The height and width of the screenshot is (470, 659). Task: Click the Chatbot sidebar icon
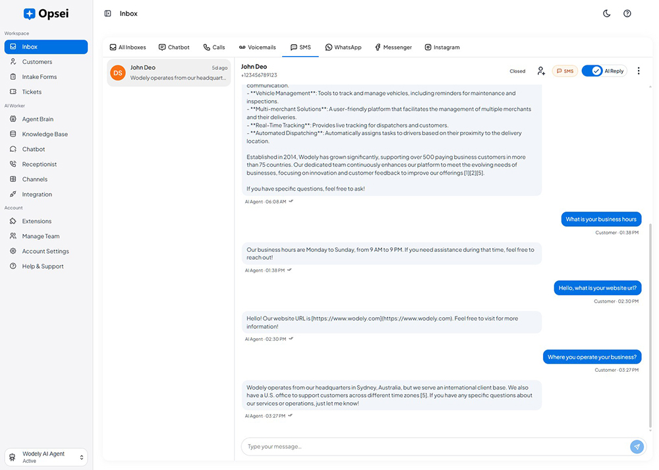13,149
